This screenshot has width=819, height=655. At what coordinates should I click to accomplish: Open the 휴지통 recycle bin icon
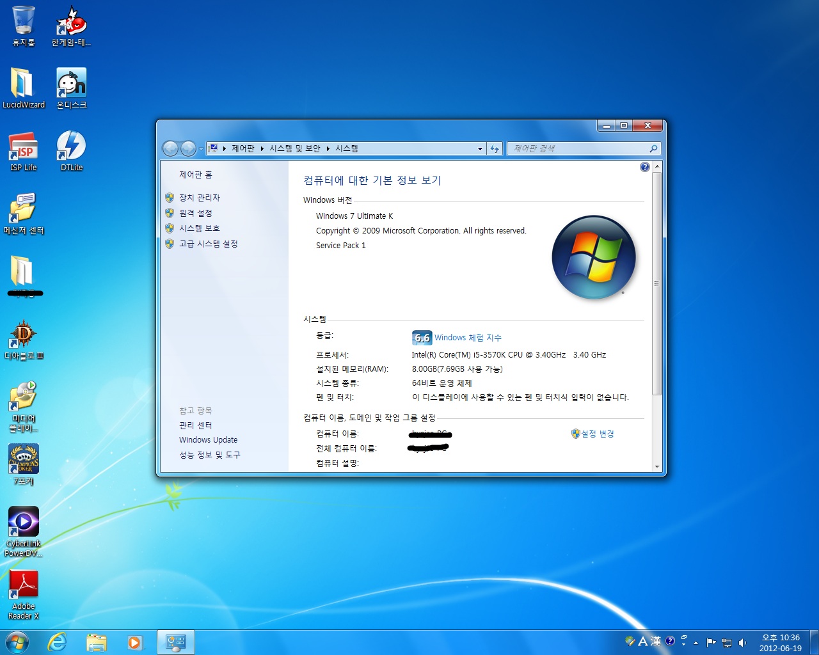(x=24, y=26)
